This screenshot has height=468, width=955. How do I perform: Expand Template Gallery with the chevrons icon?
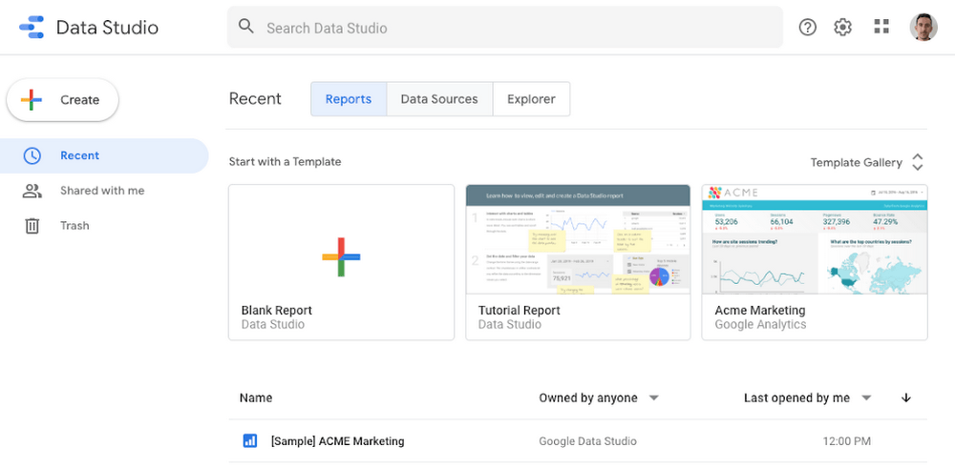(917, 162)
